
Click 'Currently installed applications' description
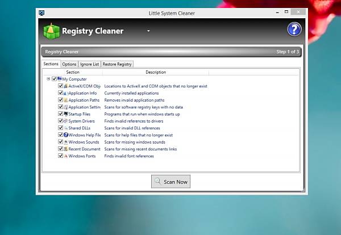click(x=131, y=93)
